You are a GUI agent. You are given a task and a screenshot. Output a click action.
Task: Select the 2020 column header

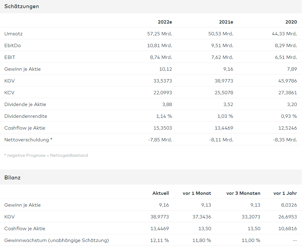[291, 22]
